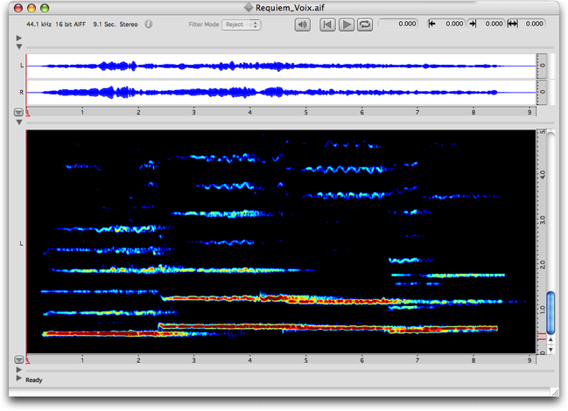Click the 5 second mark on the spectrogram ruler
This screenshot has width=568, height=411.
coord(306,359)
